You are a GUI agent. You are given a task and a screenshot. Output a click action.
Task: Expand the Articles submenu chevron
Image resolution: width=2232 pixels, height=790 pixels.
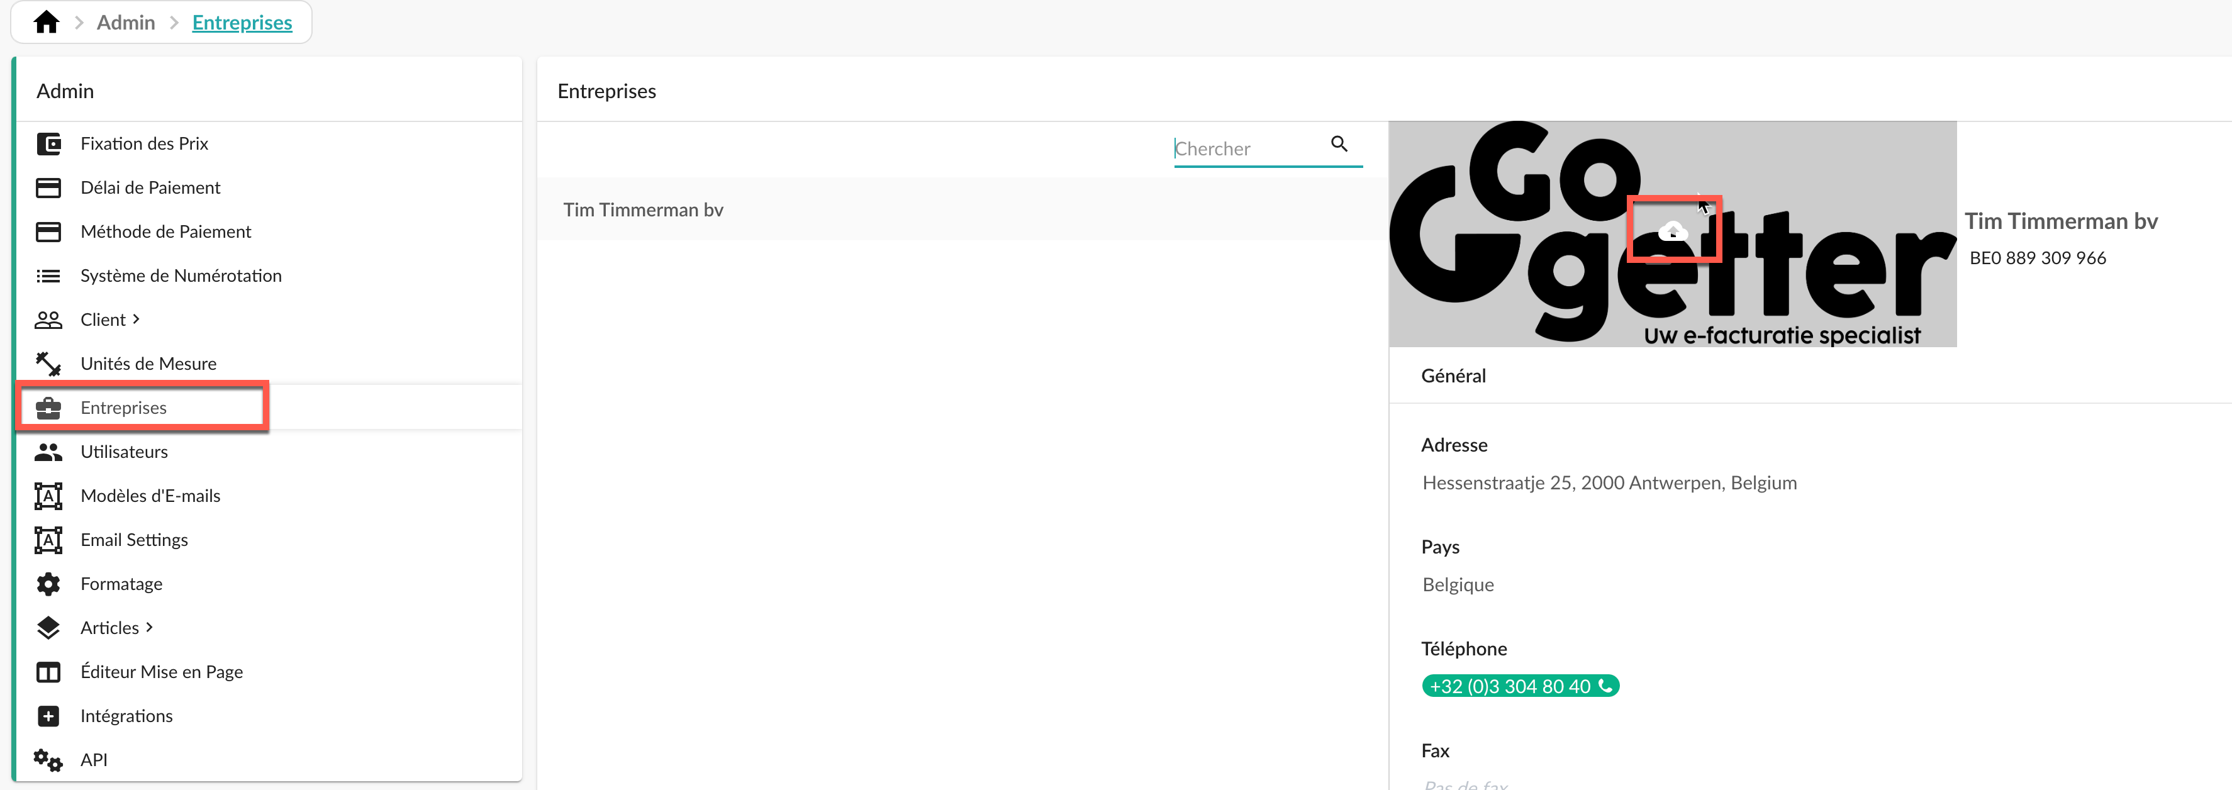(149, 628)
